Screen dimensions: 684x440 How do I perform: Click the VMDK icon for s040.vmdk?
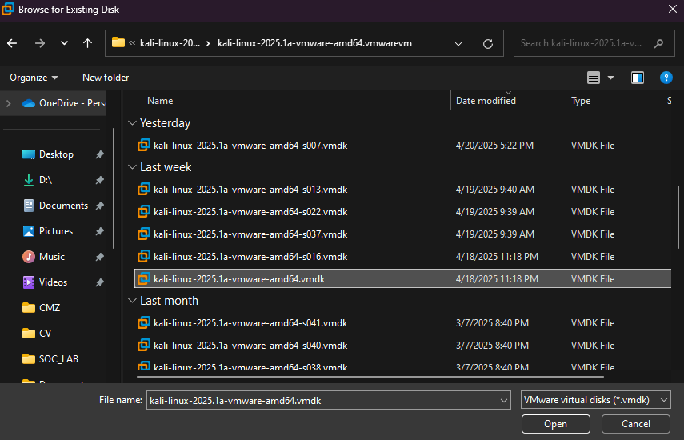tap(143, 345)
